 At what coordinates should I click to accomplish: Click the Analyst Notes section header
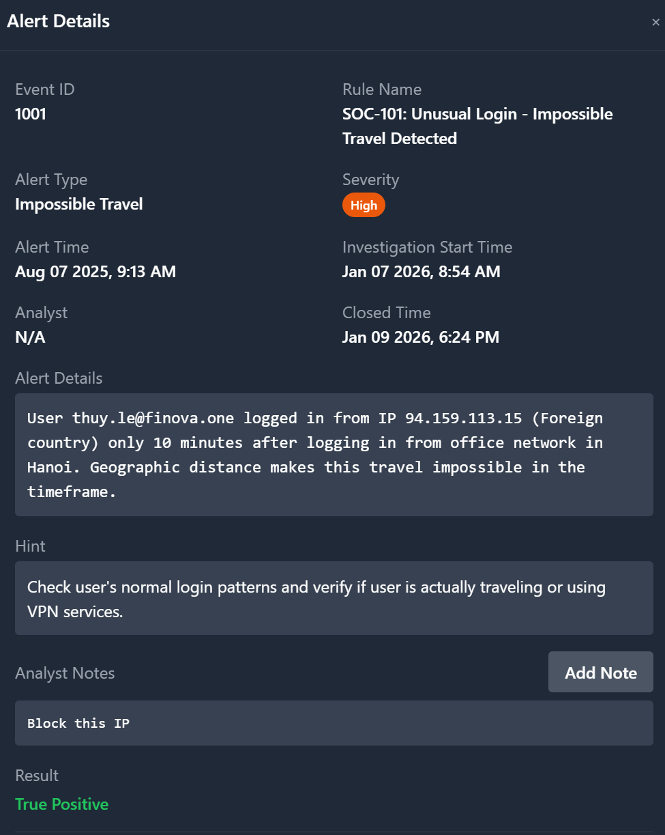tap(65, 673)
